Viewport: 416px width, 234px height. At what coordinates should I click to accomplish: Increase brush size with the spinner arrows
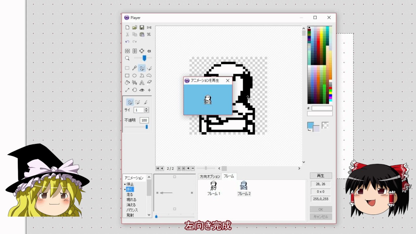(146, 109)
